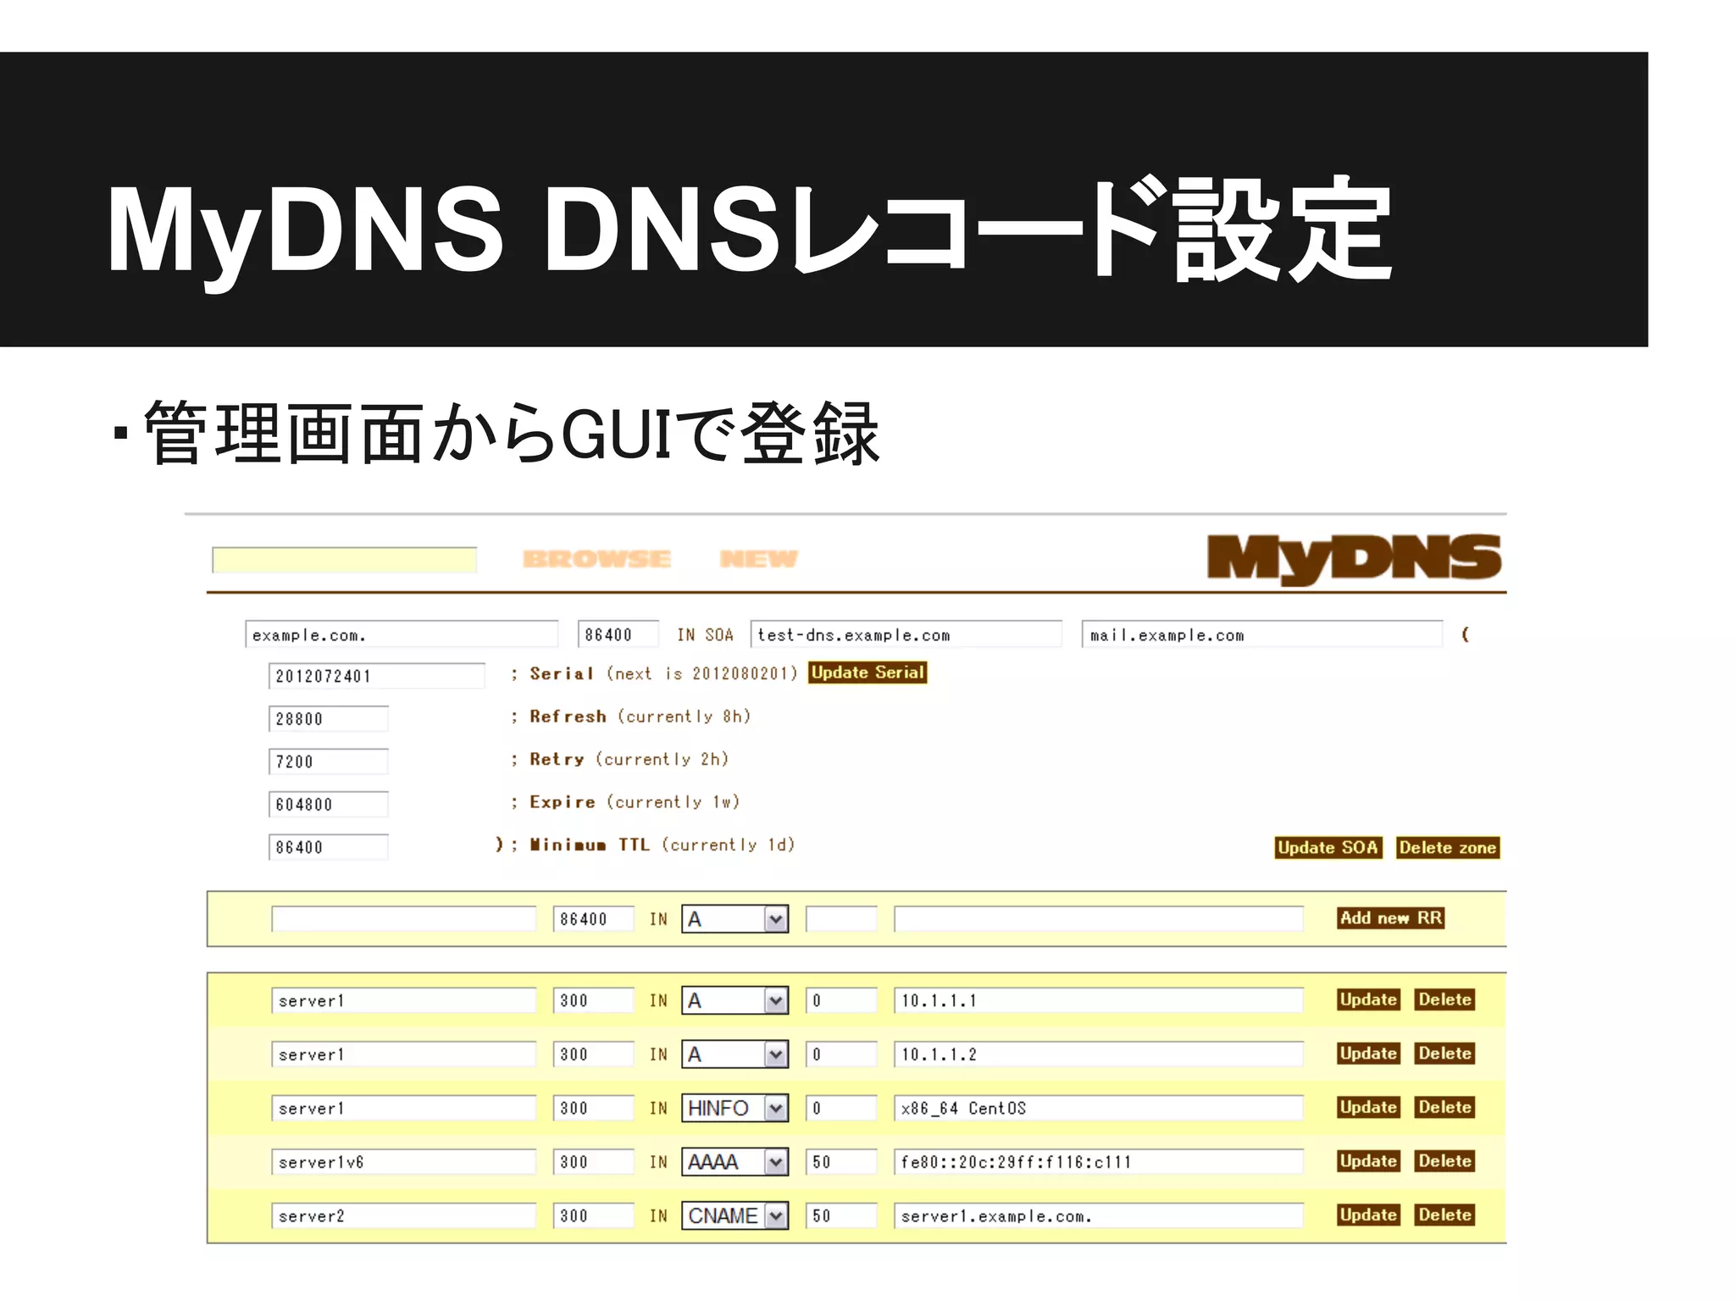1735x1301 pixels.
Task: Edit TTL 300 of server2 record
Action: pos(593,1216)
